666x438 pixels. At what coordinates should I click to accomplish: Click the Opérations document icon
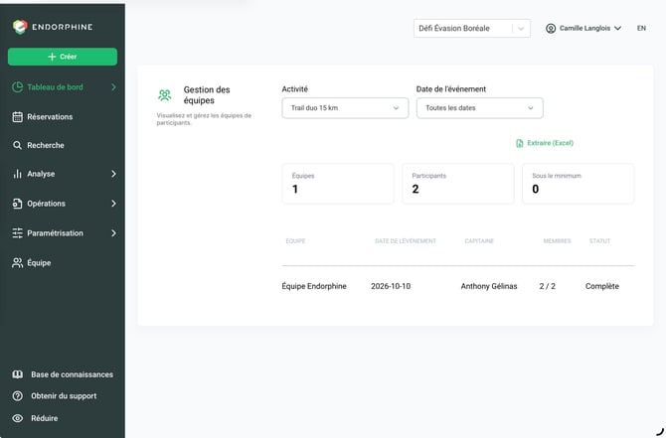click(17, 204)
